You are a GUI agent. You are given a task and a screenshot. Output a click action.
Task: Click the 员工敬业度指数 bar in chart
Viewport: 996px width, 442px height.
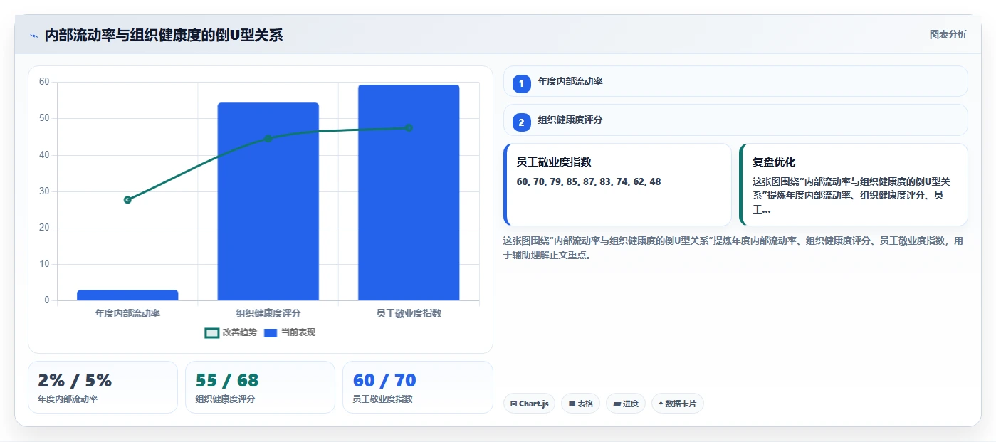click(409, 193)
